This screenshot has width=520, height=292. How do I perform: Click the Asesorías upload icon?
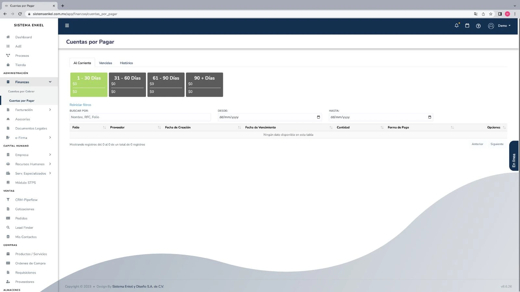[8, 119]
